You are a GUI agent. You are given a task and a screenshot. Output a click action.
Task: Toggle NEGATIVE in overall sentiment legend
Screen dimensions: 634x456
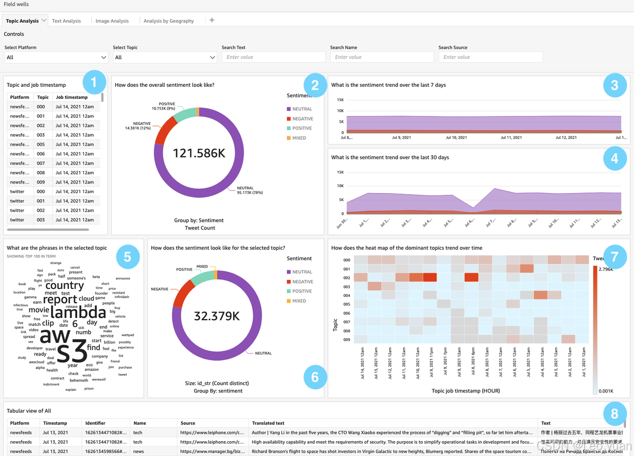(300, 119)
